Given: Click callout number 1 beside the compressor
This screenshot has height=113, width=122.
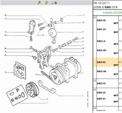Looking at the screenshot, I should click(83, 73).
